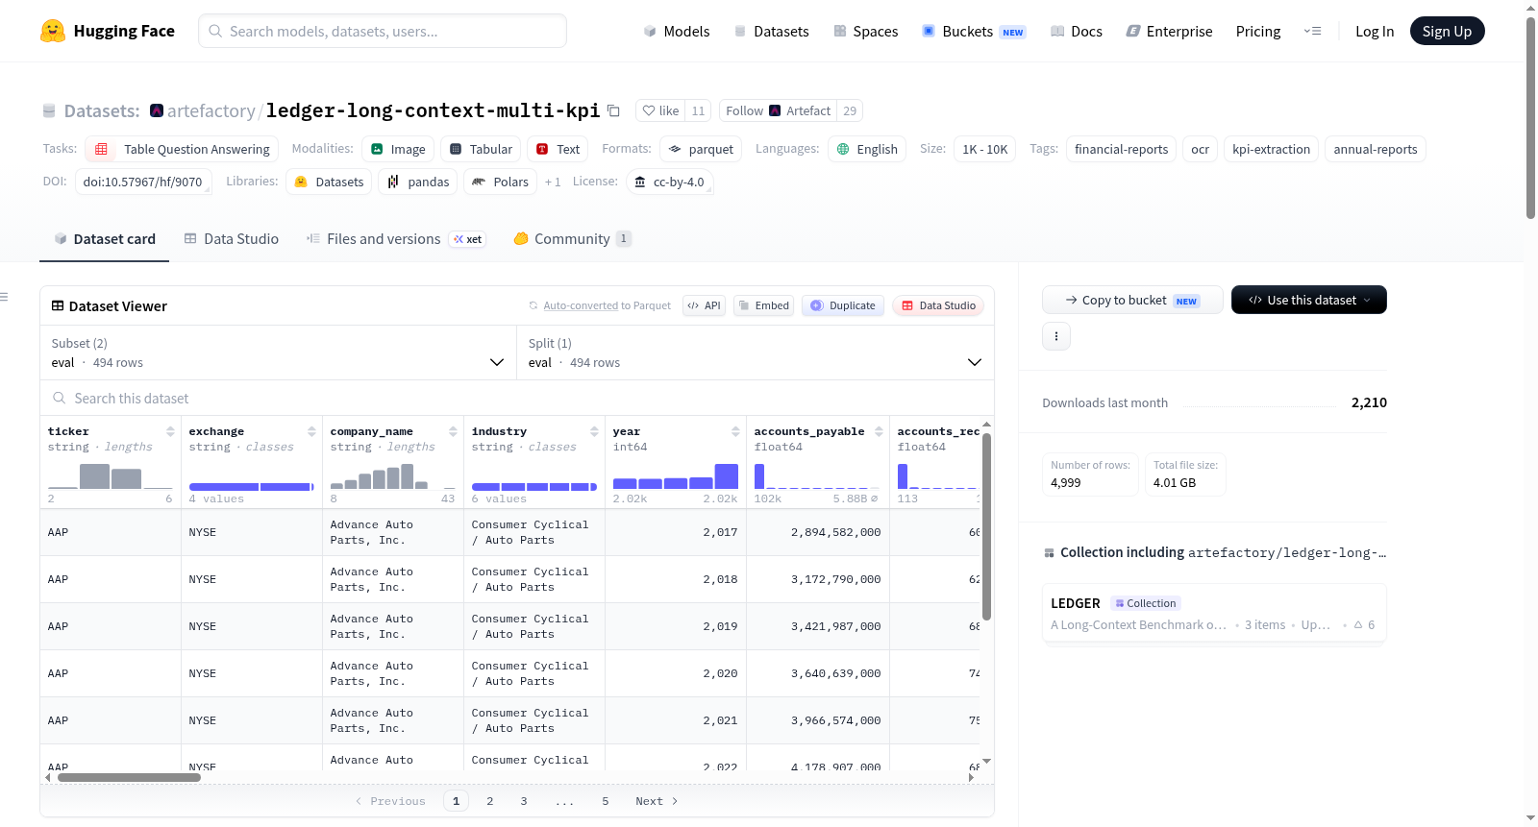Like the dataset with the heart button
The image size is (1538, 827).
coord(660,110)
